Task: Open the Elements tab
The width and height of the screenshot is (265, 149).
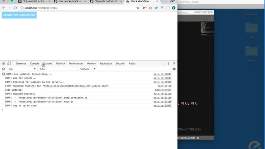Action: click(x=21, y=63)
